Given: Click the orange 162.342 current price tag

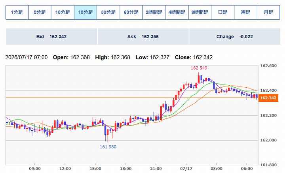Looking at the screenshot, I should pos(268,98).
